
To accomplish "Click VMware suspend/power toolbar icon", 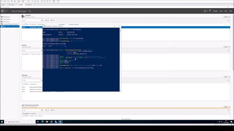I will pyautogui.click(x=23, y=1).
